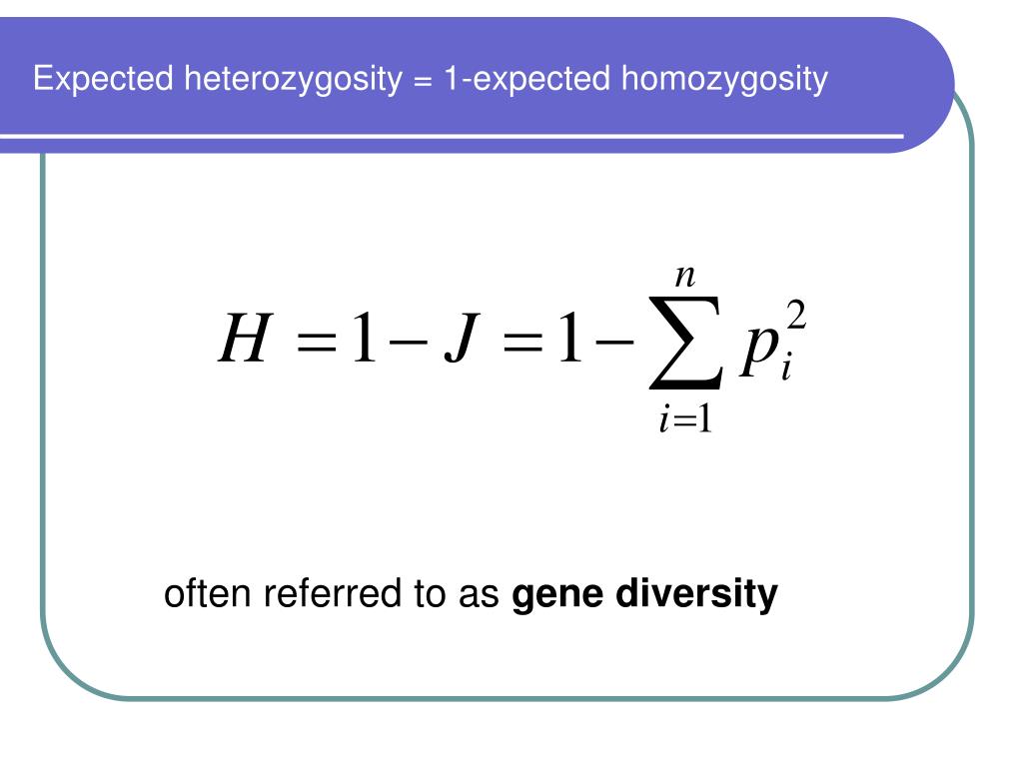Click the words 'Expected heterozygosity' in the title

tap(217, 80)
